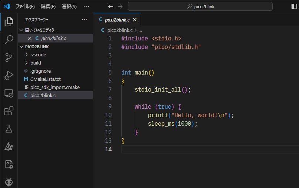Open the CMake tools icon
The width and height of the screenshot is (299, 188).
9,147
